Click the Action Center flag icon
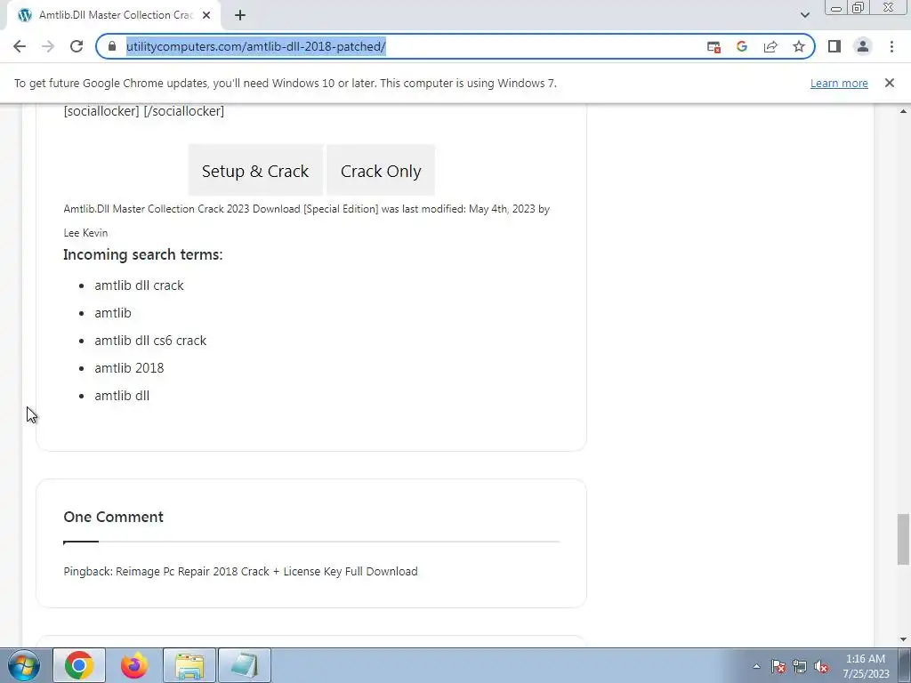Viewport: 911px width, 683px height. pos(778,666)
